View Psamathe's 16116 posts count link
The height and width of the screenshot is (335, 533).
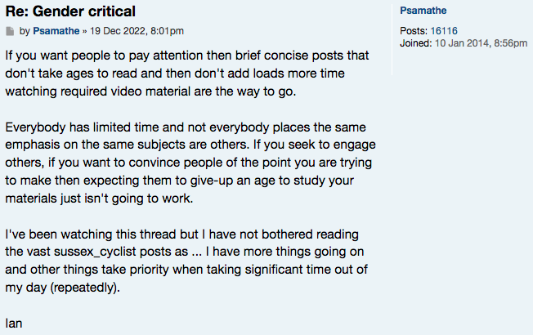coord(444,31)
